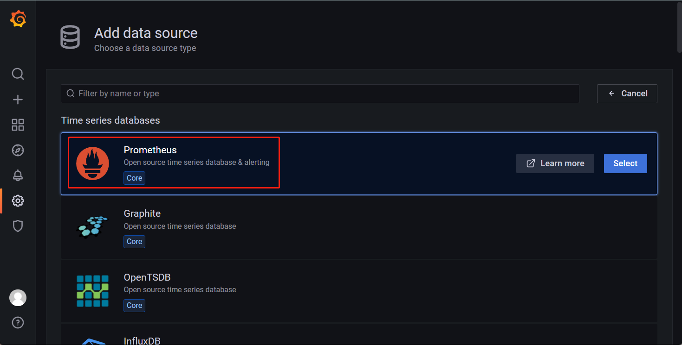Click the Grafana logo home icon

[18, 19]
